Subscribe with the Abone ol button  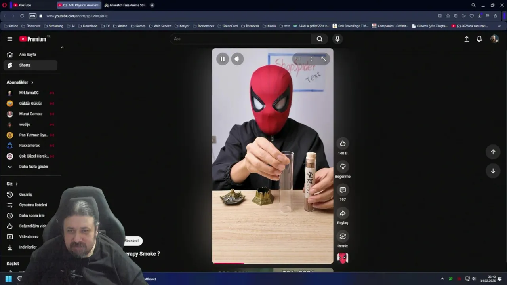click(132, 241)
